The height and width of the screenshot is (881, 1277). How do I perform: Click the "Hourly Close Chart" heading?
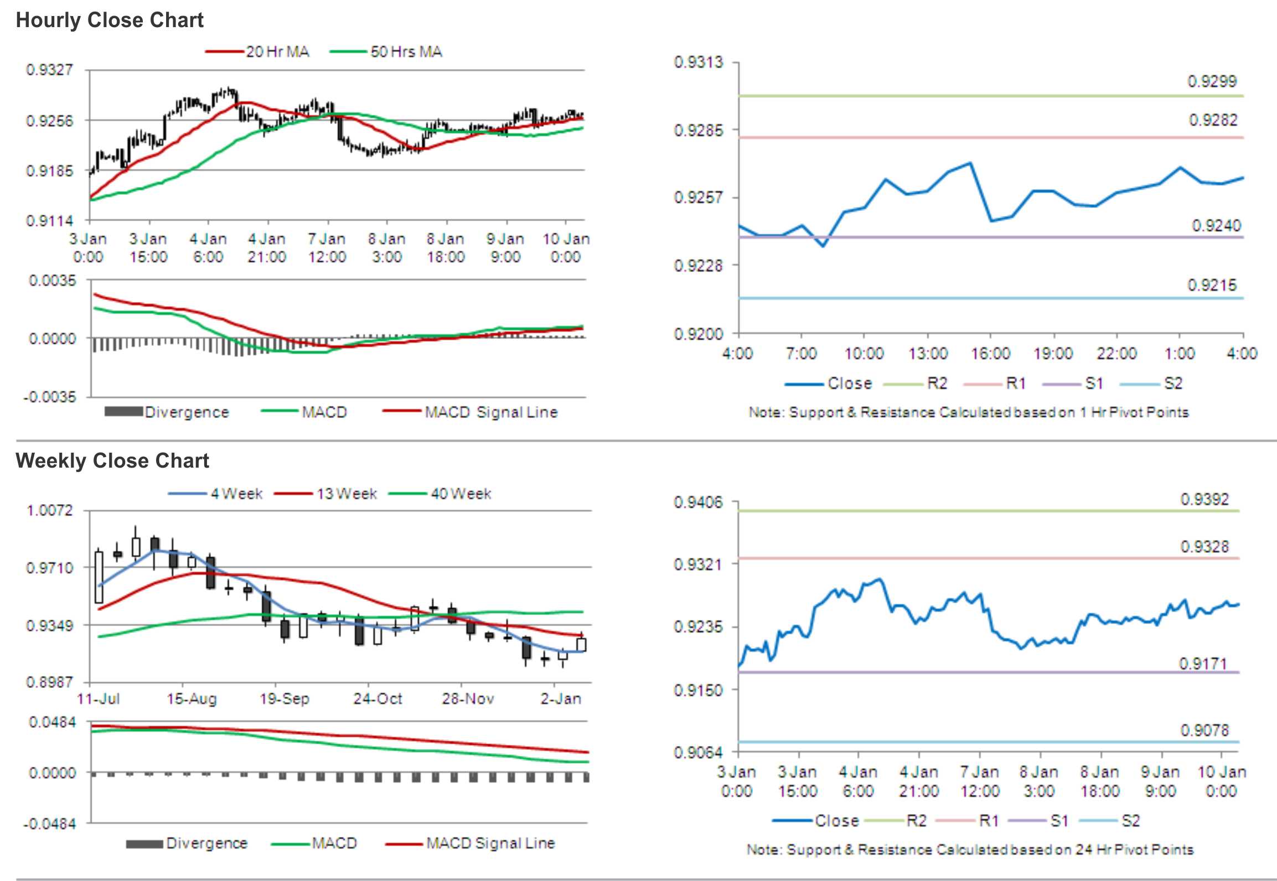click(x=110, y=20)
